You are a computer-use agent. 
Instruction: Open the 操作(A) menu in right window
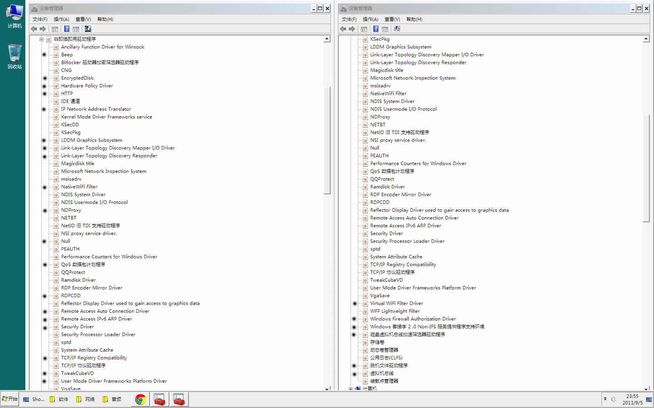[371, 19]
